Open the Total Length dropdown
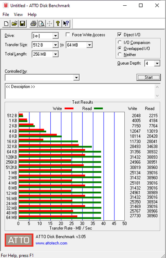166x258 pixels. pyautogui.click(x=55, y=54)
